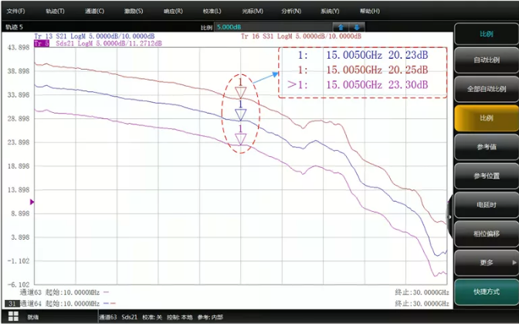Click the 参考: 内部 status entry
The height and width of the screenshot is (324, 519).
click(210, 317)
